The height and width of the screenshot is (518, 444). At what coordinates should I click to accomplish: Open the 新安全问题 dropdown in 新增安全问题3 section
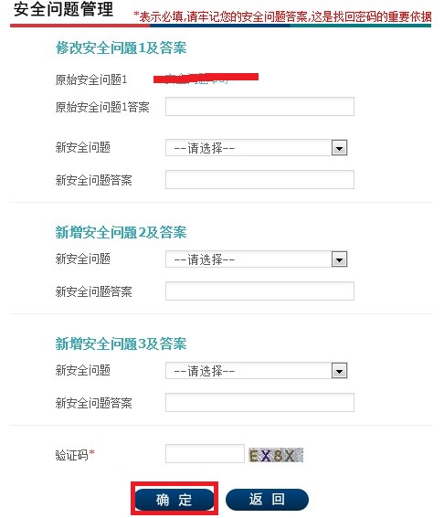pos(257,370)
